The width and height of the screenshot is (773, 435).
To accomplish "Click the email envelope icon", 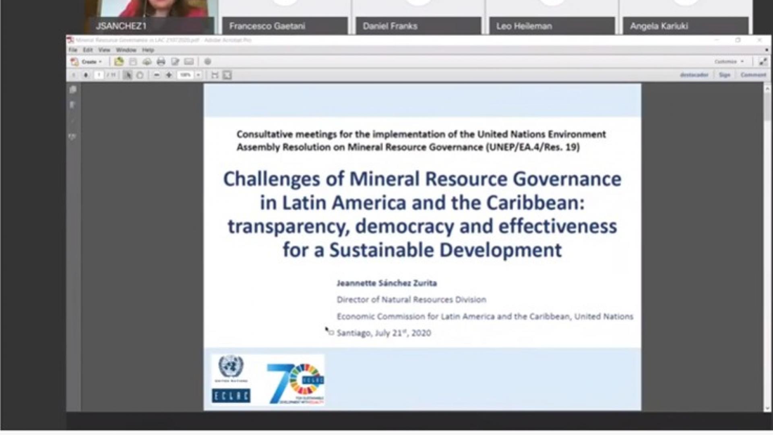I will [x=189, y=62].
